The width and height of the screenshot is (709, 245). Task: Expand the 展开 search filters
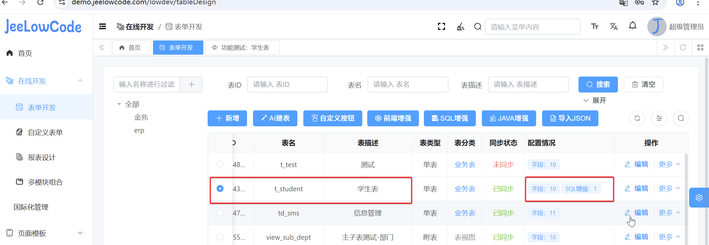coord(595,100)
